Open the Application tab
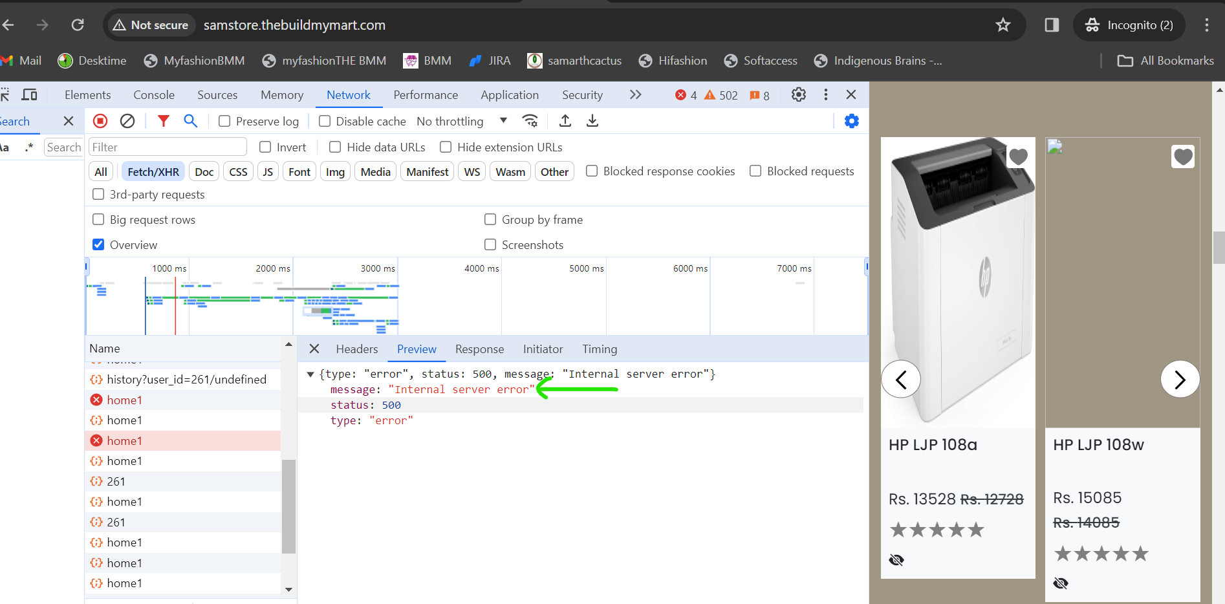 [x=510, y=95]
